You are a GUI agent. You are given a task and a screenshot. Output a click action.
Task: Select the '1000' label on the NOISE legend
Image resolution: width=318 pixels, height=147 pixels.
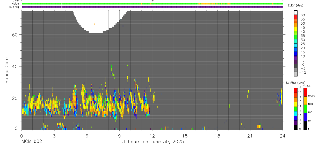(311, 104)
